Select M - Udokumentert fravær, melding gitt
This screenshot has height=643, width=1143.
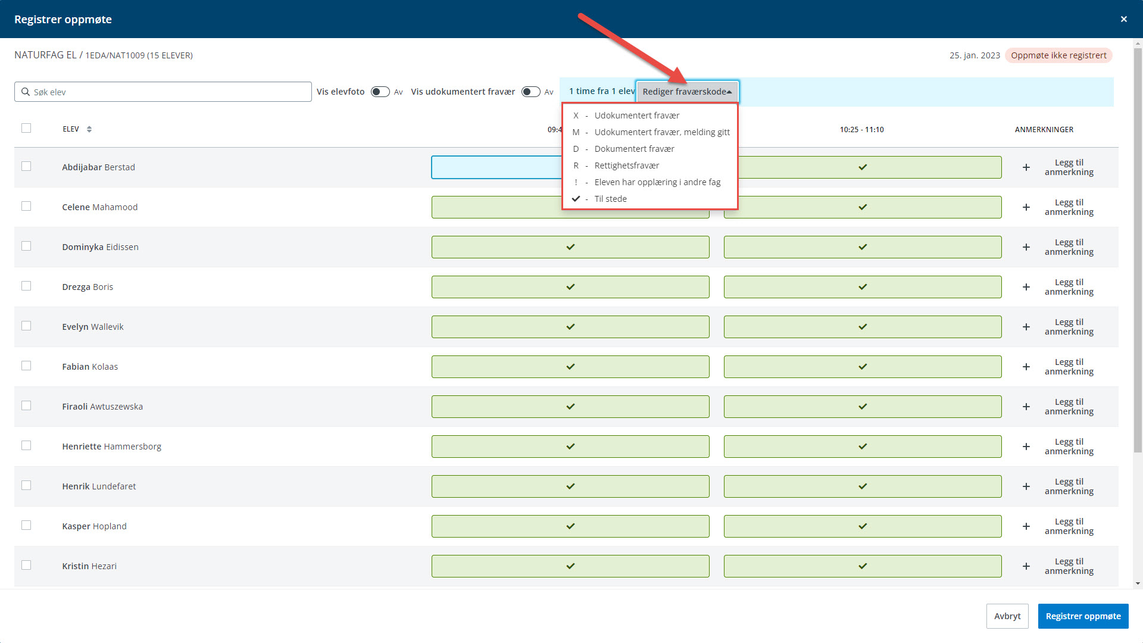click(650, 132)
